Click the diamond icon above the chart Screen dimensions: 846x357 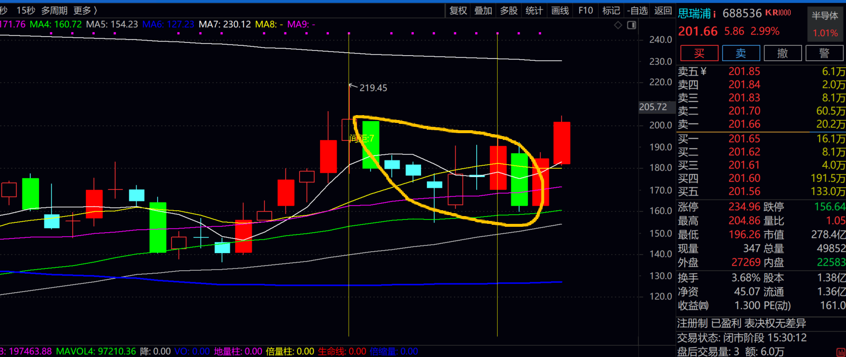pyautogui.click(x=618, y=25)
